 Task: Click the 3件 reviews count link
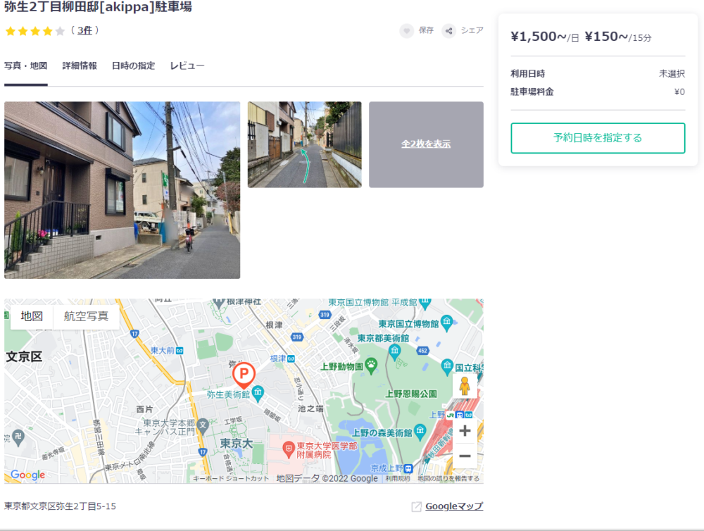84,30
